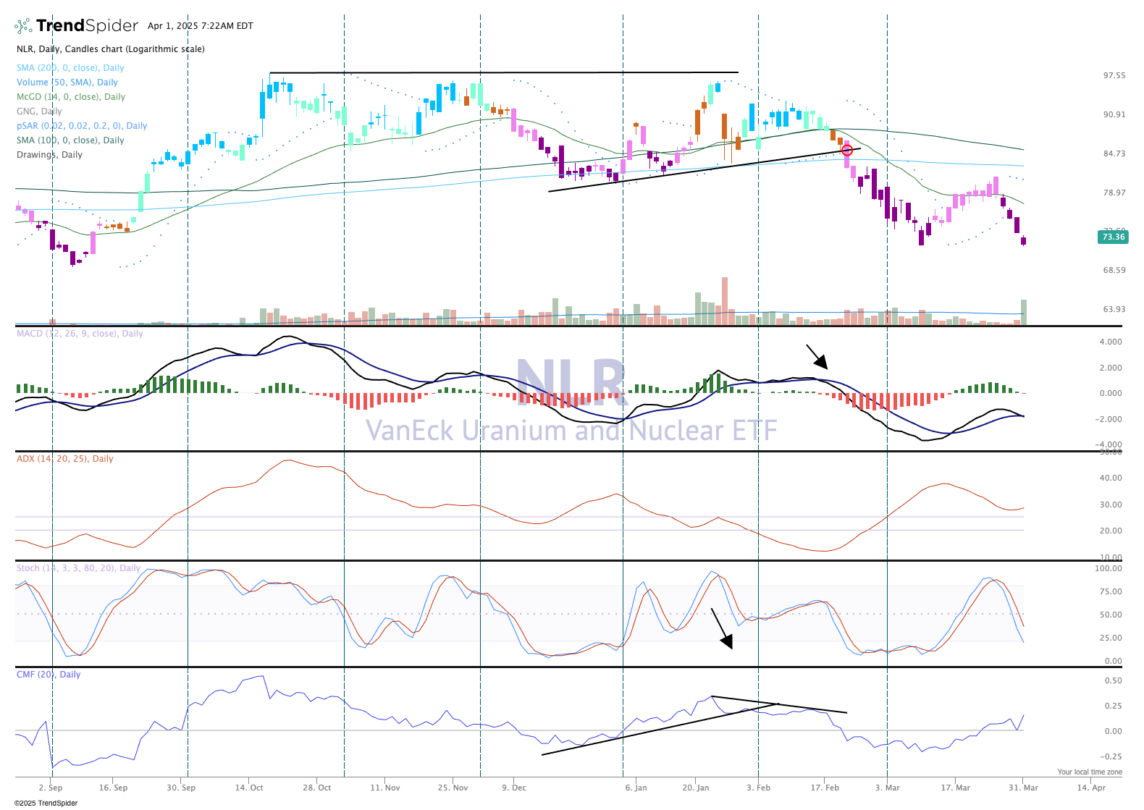Click the CMF (20) Daily panel label
Screen dimensions: 1144x810
(x=49, y=675)
